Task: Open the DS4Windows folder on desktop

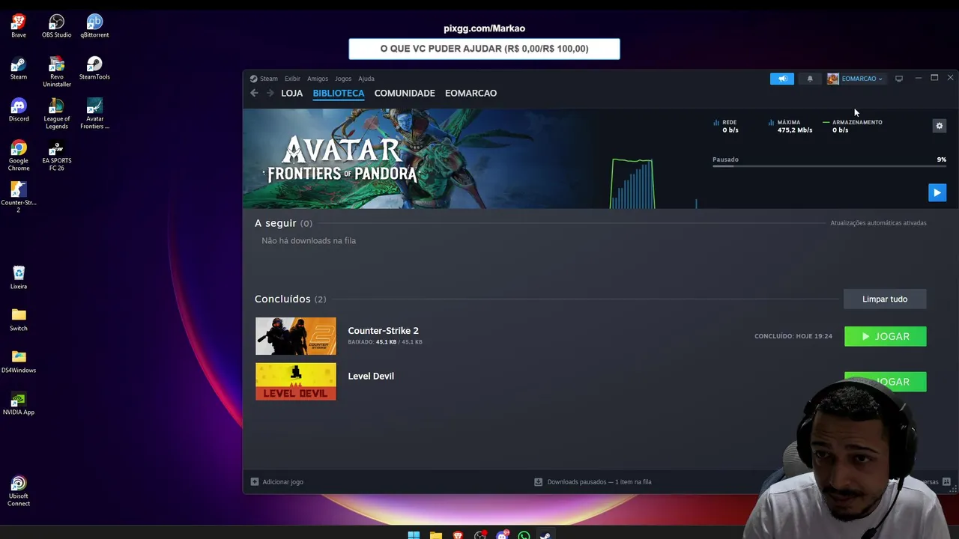Action: coord(19,361)
